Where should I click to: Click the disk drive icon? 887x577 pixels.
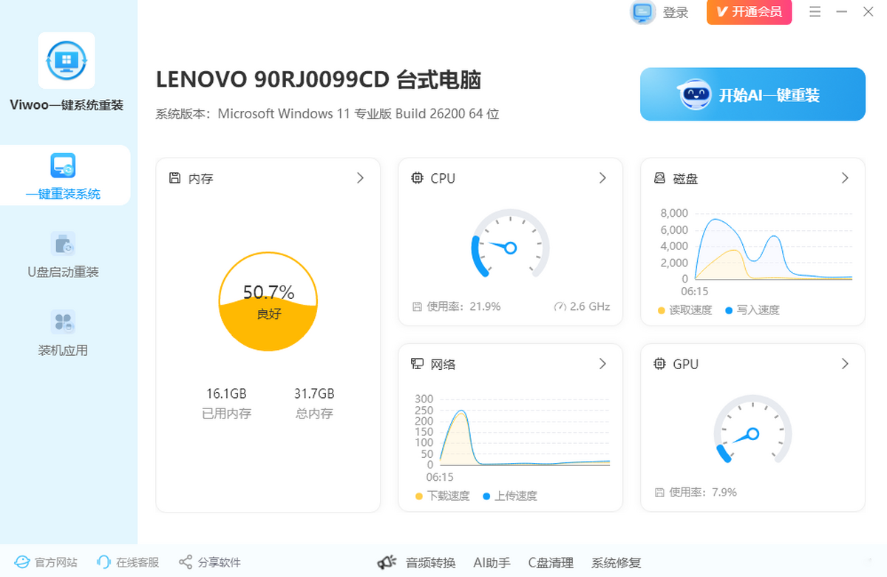point(660,178)
